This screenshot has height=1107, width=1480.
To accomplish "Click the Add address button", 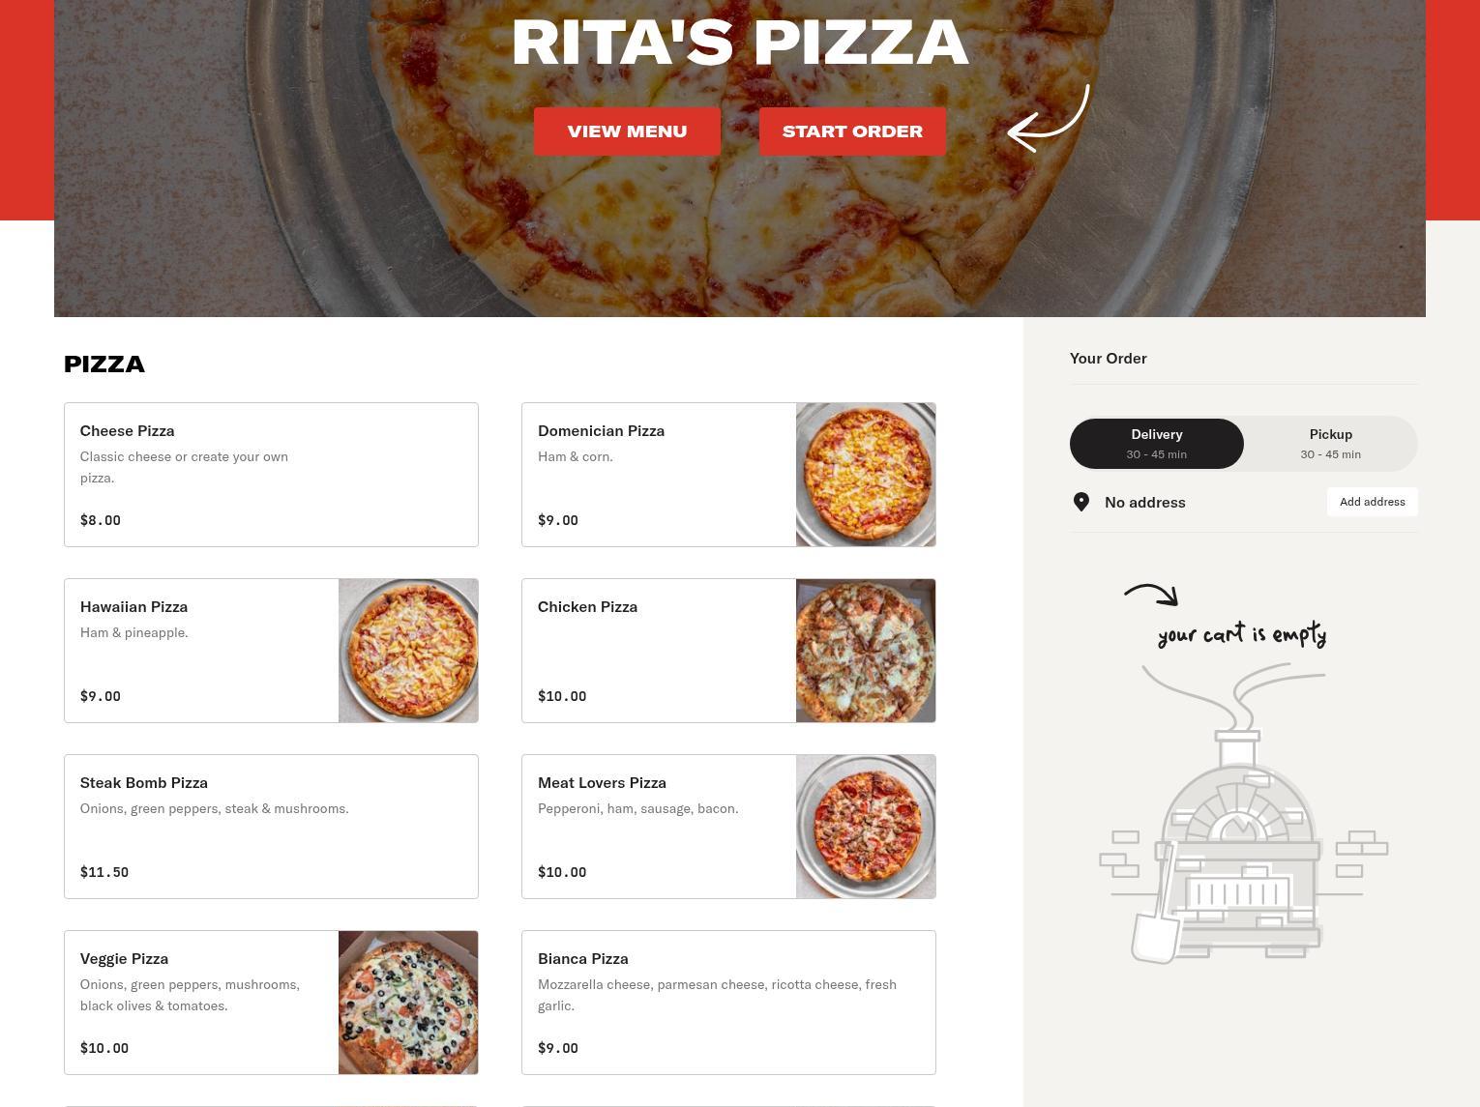I will [x=1372, y=502].
